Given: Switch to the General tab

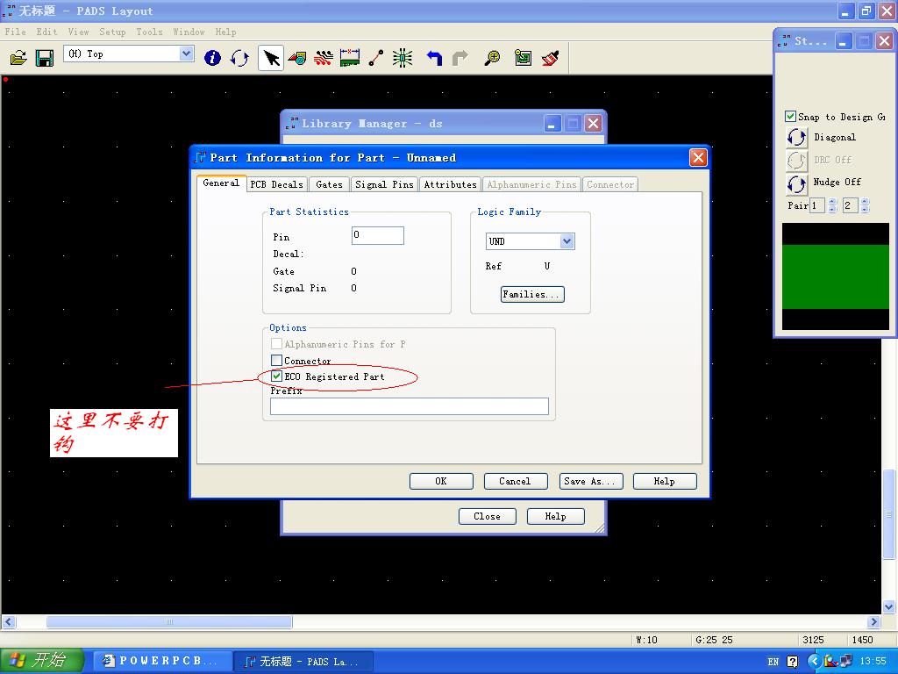Looking at the screenshot, I should coord(221,183).
